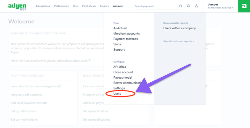
Task: Click 'Set up modifications' under In-app integration
Action: (x=97, y=119)
